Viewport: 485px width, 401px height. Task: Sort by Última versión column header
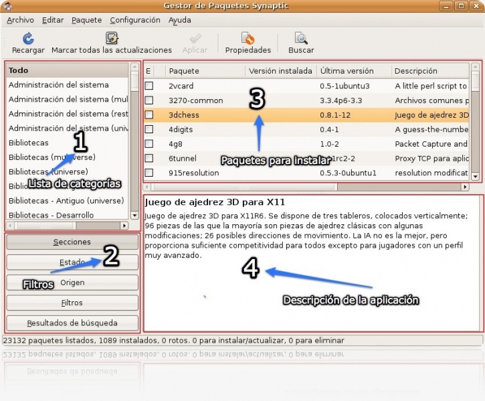[353, 71]
